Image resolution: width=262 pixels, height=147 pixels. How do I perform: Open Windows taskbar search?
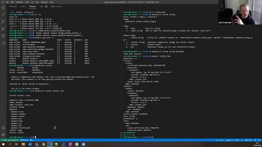(10, 144)
